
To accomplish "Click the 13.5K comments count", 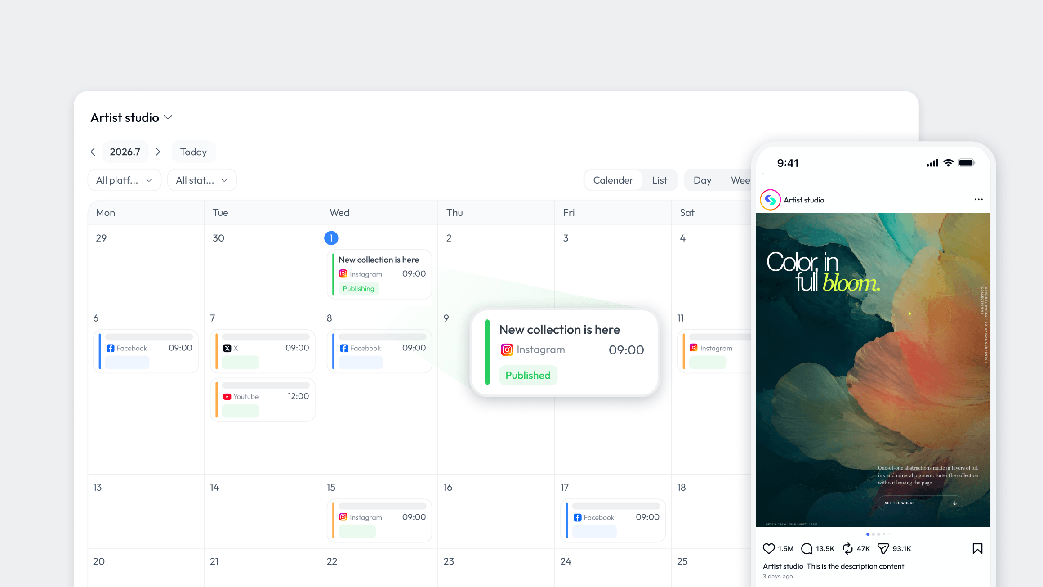I will pos(825,548).
